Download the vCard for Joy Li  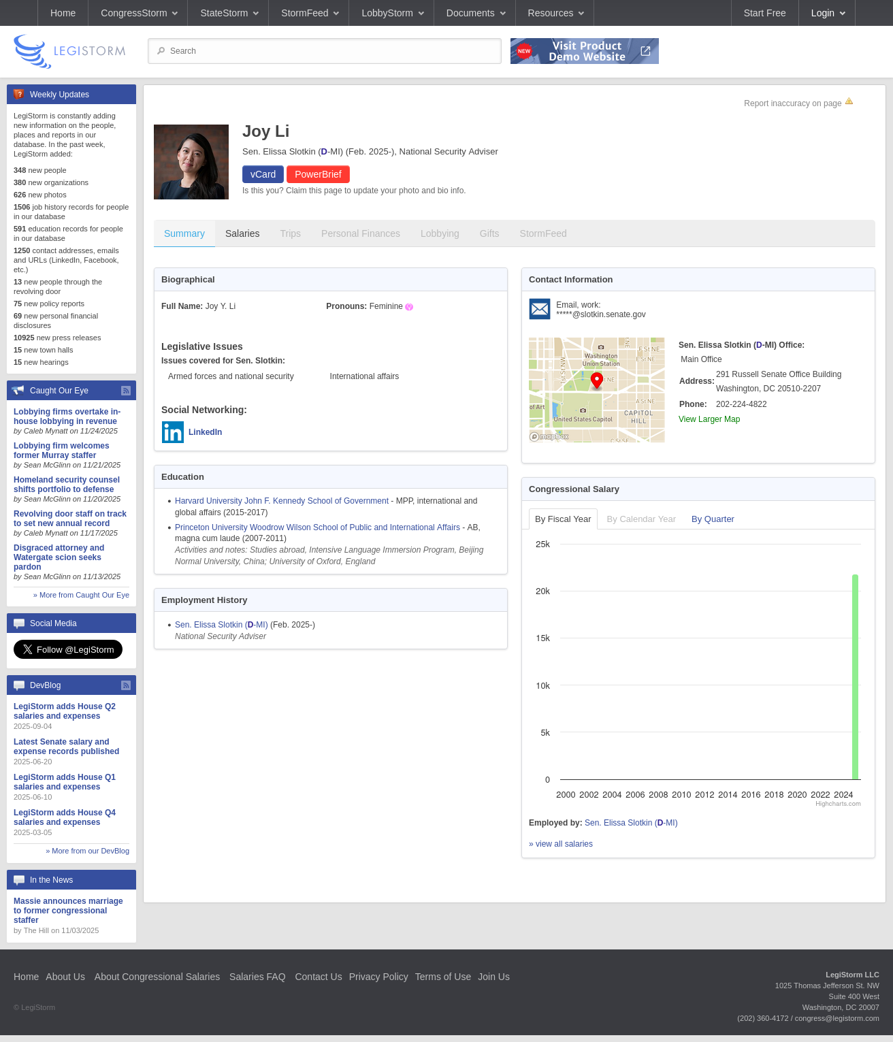click(x=263, y=174)
